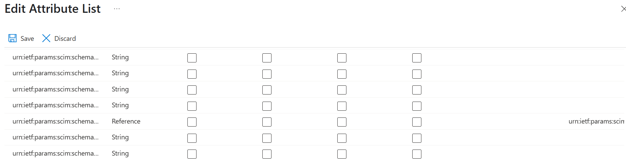
Task: Click the referenced object value urn:ietf:params:scim
Action: coord(596,121)
